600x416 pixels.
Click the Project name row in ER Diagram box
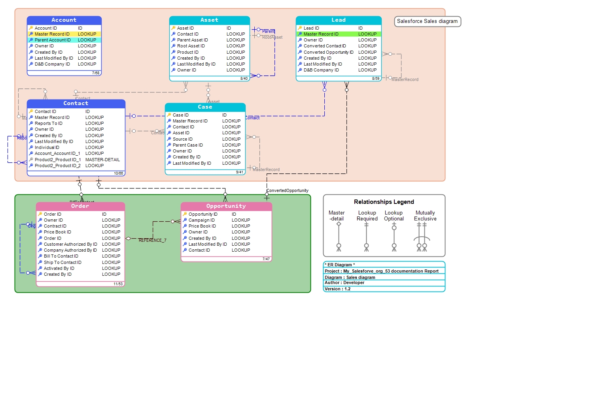tap(384, 271)
